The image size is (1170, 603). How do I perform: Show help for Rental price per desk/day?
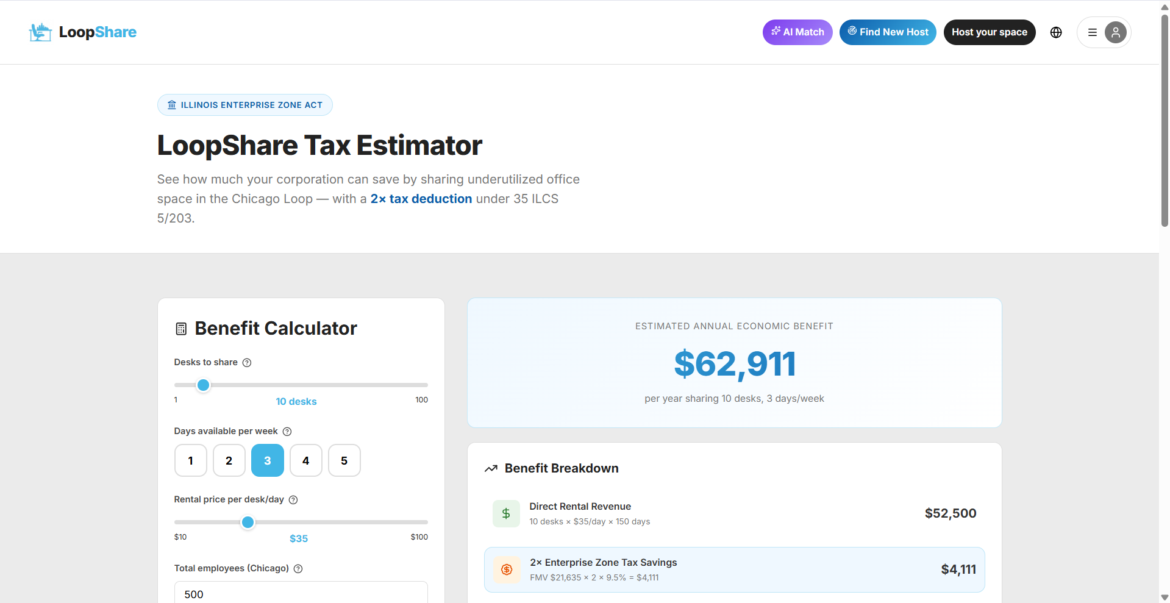(x=293, y=500)
